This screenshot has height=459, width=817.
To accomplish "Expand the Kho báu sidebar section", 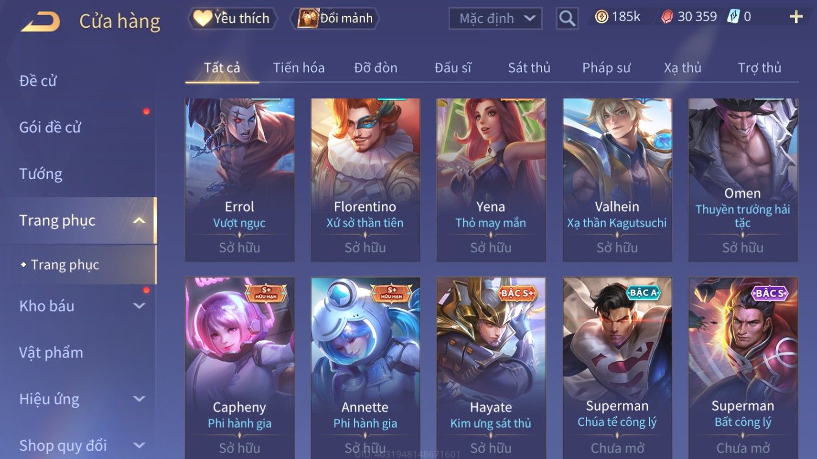I will tap(139, 306).
